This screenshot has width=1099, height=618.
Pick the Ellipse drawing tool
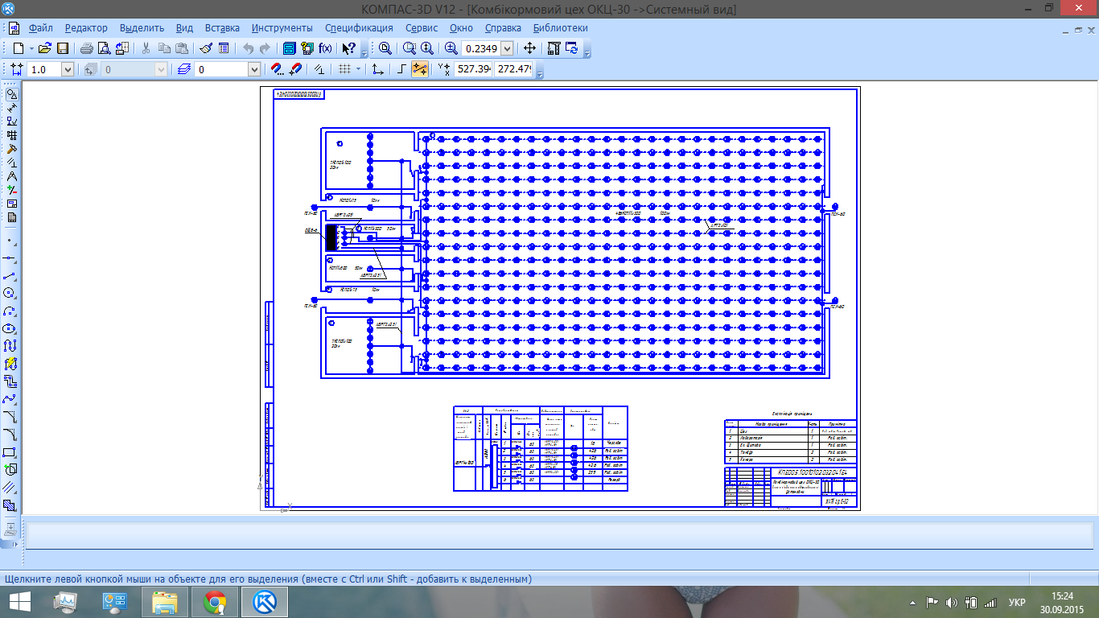(x=11, y=328)
